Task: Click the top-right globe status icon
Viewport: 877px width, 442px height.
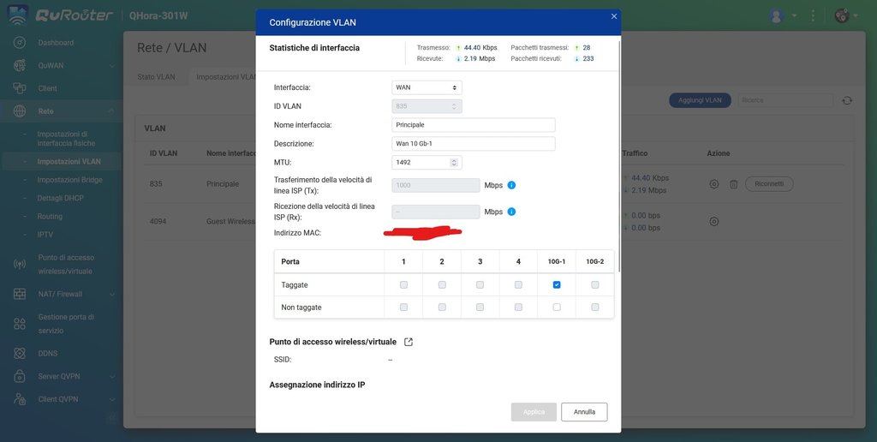Action: 842,15
